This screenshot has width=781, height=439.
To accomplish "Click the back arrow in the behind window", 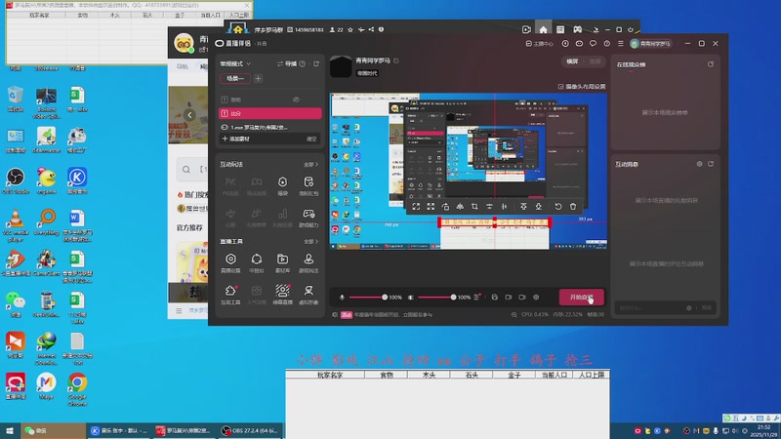I will [189, 115].
